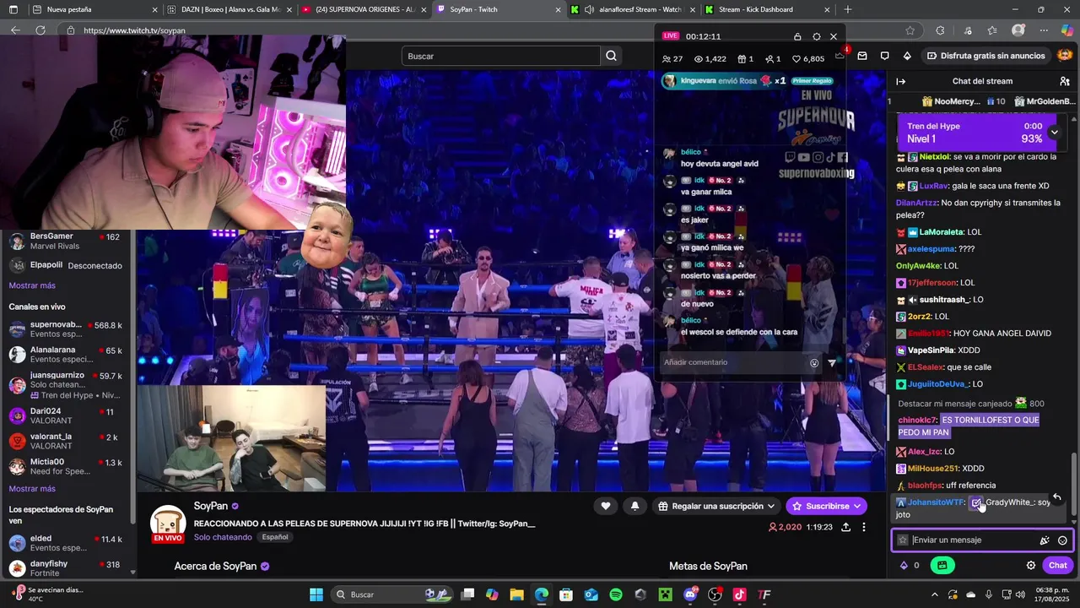The width and height of the screenshot is (1080, 608).
Task: Click the magnifier search button beside Buscar
Action: tap(612, 56)
